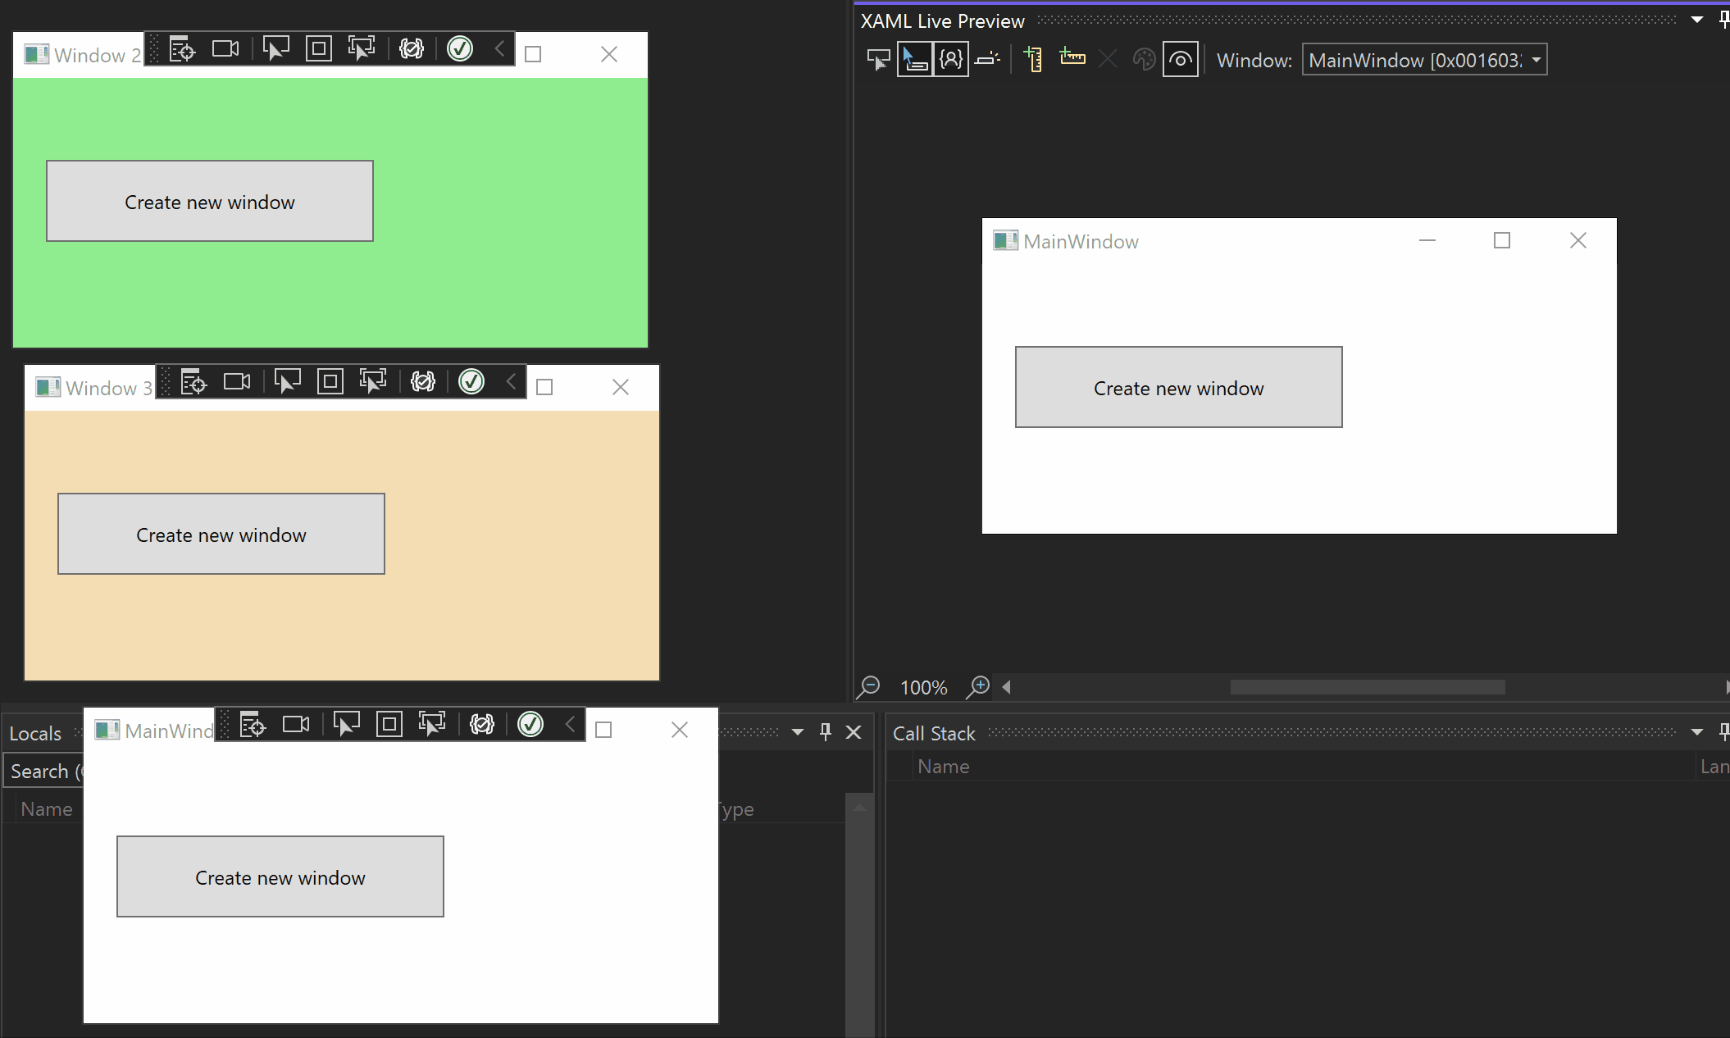The image size is (1730, 1038).
Task: Toggle element selection in XAML Live Preview
Action: pyautogui.click(x=916, y=58)
